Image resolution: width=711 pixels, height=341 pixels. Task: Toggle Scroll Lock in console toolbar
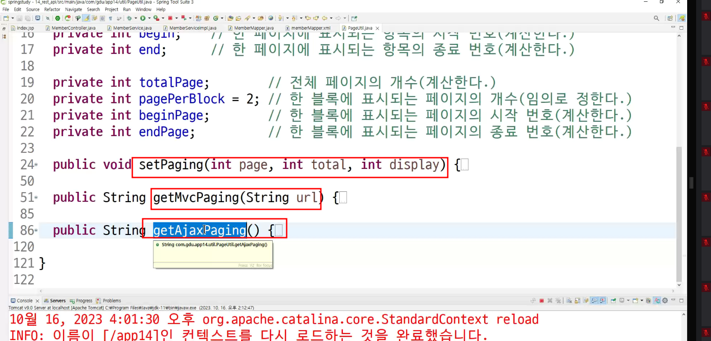point(577,301)
